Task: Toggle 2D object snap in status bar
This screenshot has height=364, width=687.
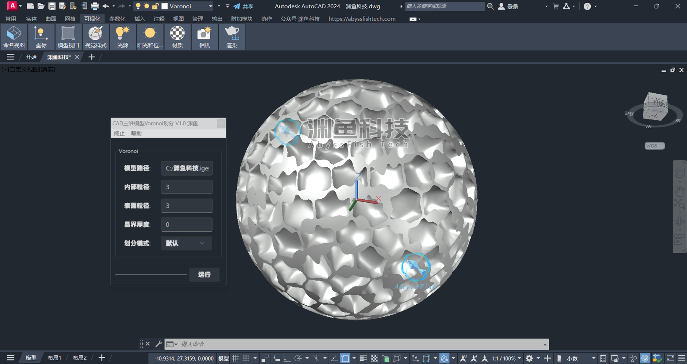Action: coord(345,358)
